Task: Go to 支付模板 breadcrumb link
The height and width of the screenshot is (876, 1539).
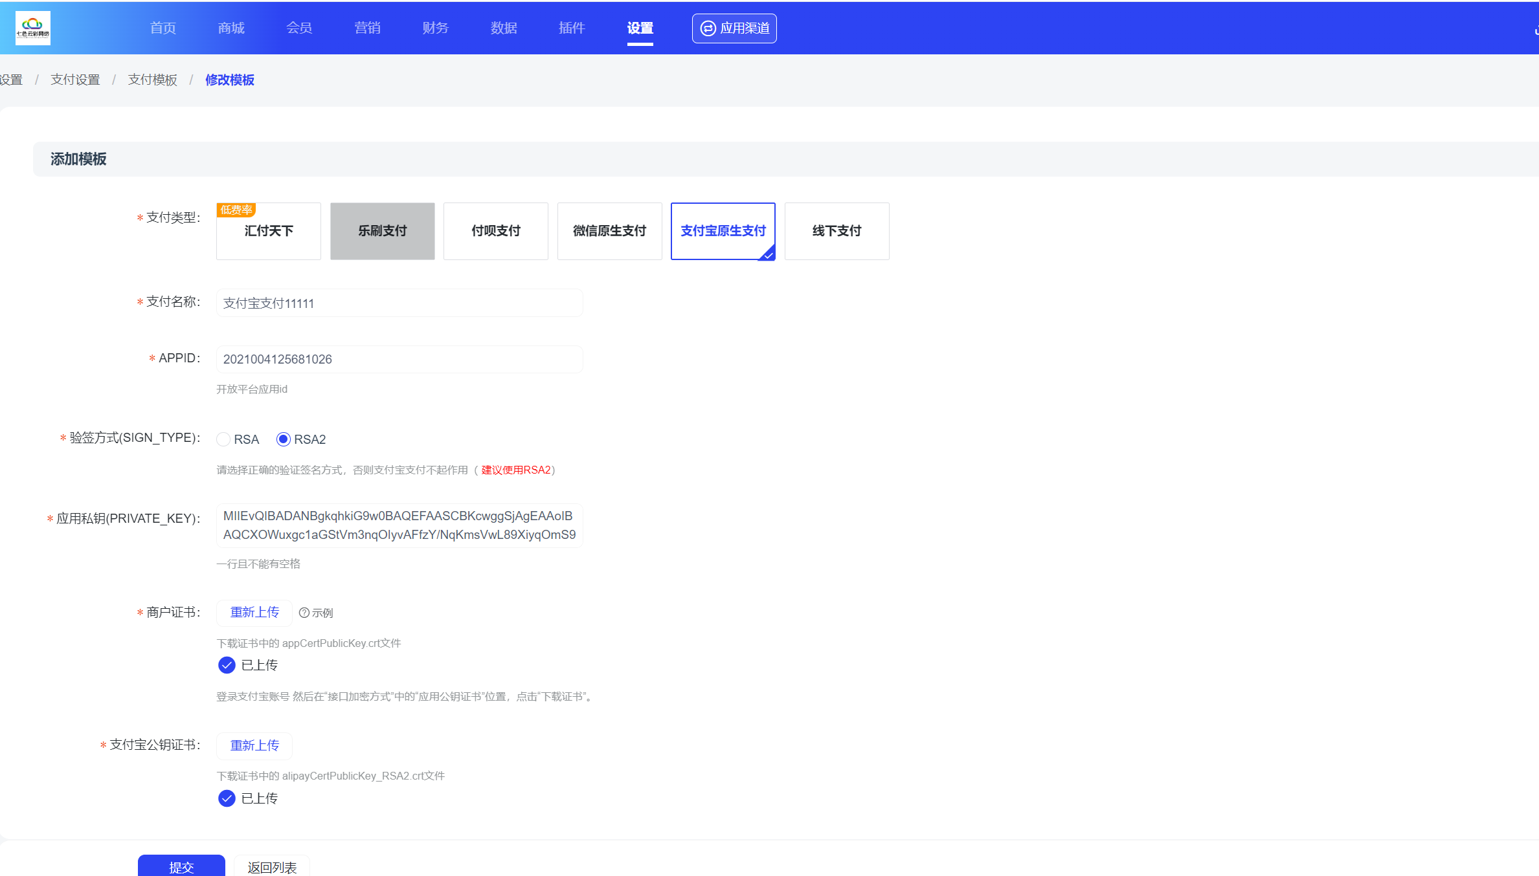Action: coord(152,80)
